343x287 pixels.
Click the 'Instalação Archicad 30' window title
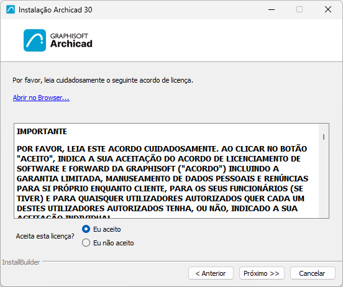tap(55, 10)
